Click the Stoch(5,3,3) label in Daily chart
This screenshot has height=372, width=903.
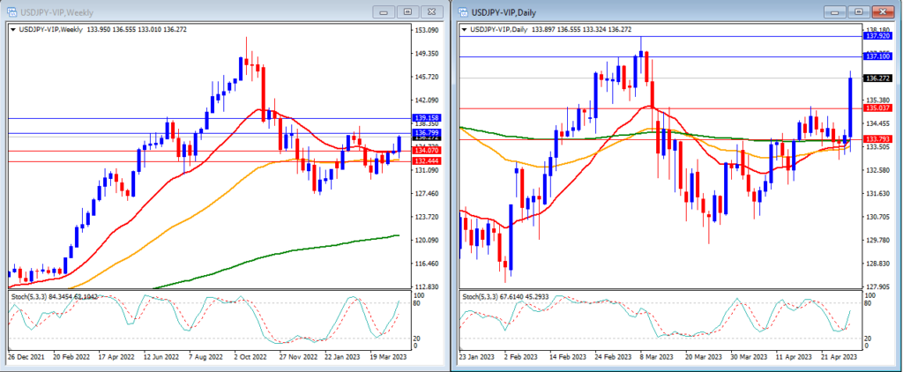[x=479, y=296]
